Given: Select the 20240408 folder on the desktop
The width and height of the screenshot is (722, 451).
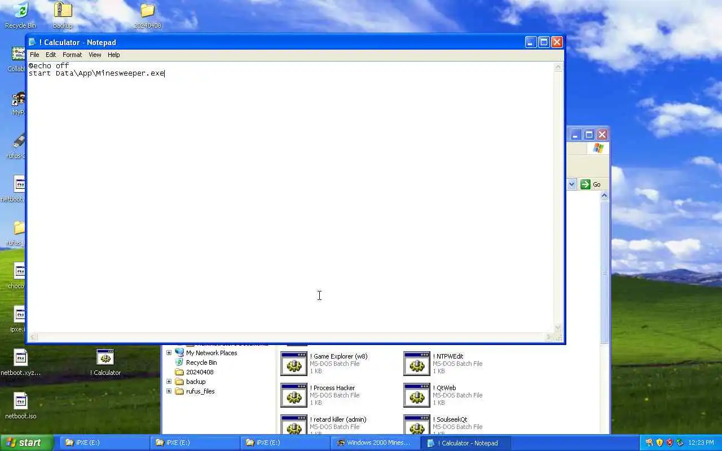Looking at the screenshot, I should [x=147, y=15].
